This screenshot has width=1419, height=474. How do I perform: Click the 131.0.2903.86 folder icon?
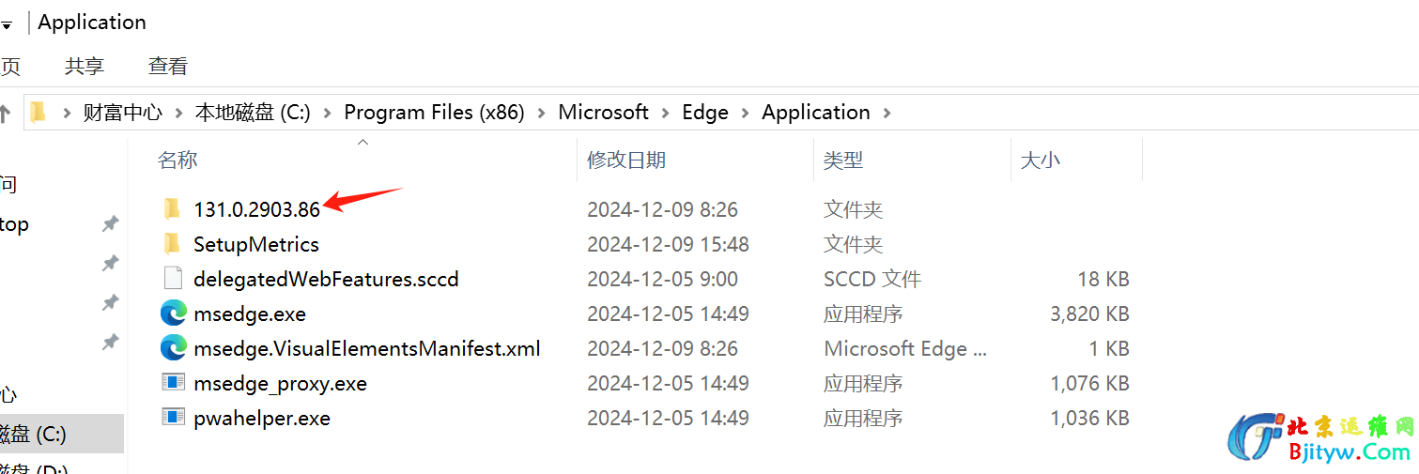tap(172, 209)
